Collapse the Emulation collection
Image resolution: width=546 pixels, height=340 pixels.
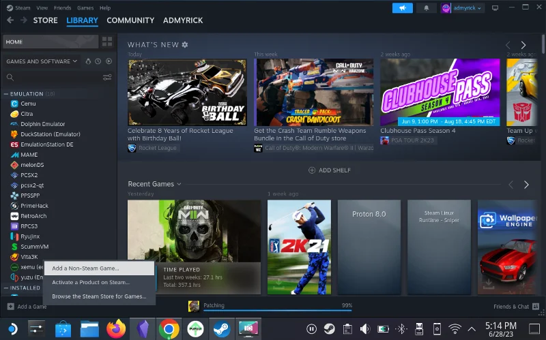point(6,94)
